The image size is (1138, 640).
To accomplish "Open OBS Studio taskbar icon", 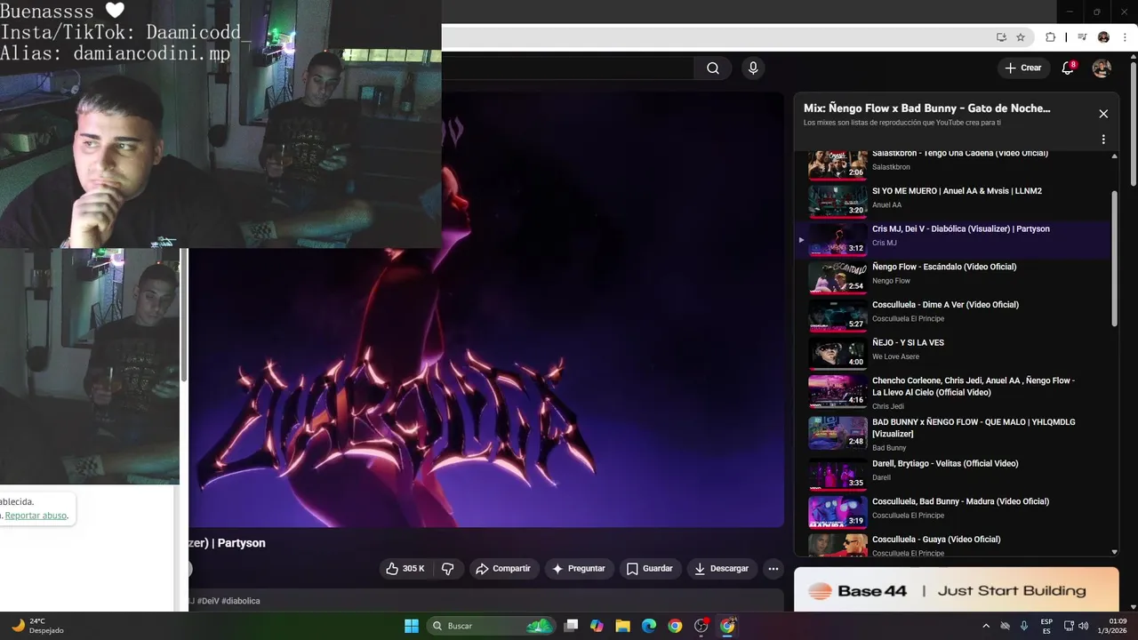I will 701,626.
